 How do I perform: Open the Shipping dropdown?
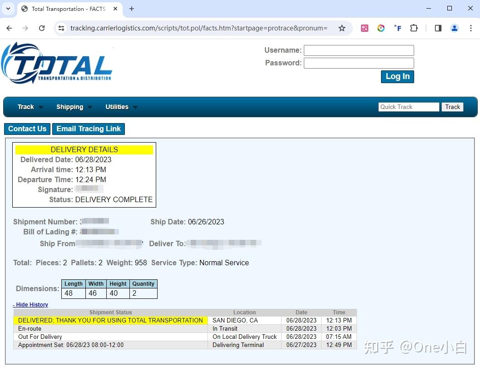point(69,107)
